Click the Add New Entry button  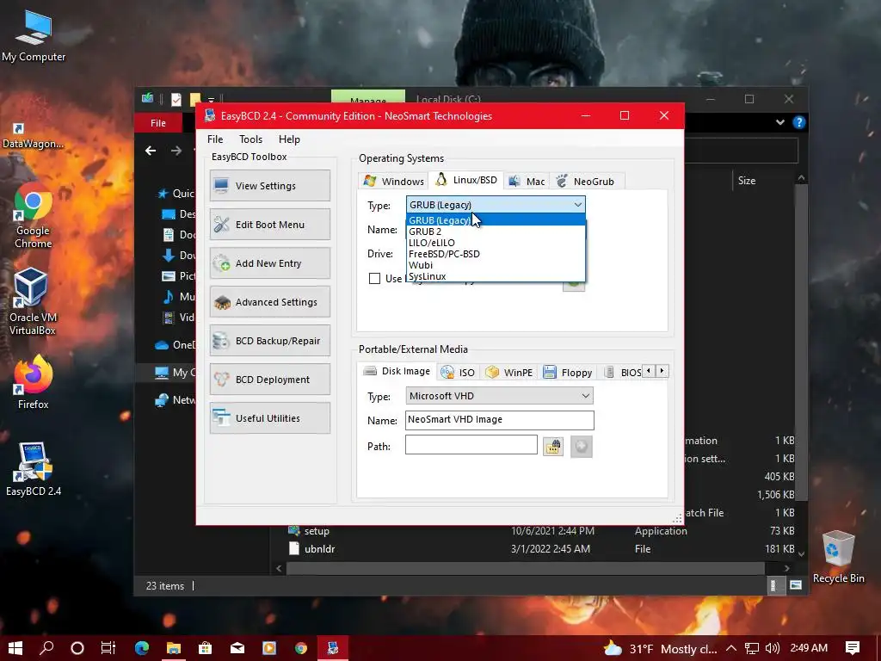coord(269,263)
